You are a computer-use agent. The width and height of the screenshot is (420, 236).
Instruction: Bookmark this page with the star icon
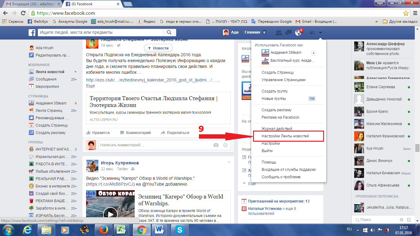406,13
